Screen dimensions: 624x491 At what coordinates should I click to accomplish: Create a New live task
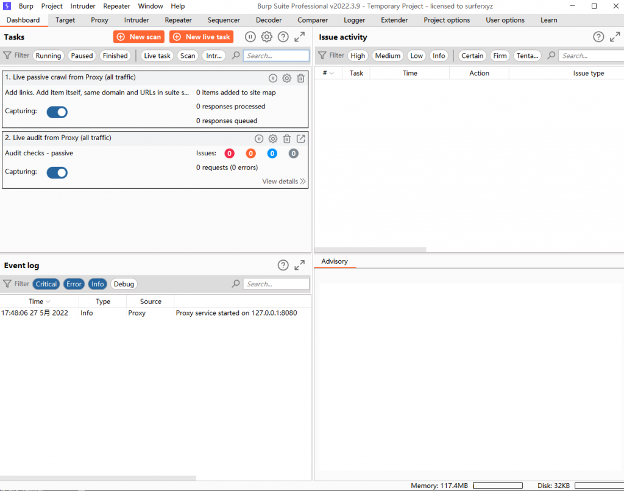tap(201, 37)
